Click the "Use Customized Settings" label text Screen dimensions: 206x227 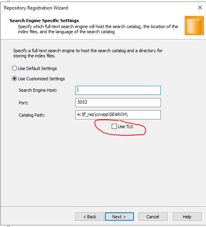click(41, 79)
